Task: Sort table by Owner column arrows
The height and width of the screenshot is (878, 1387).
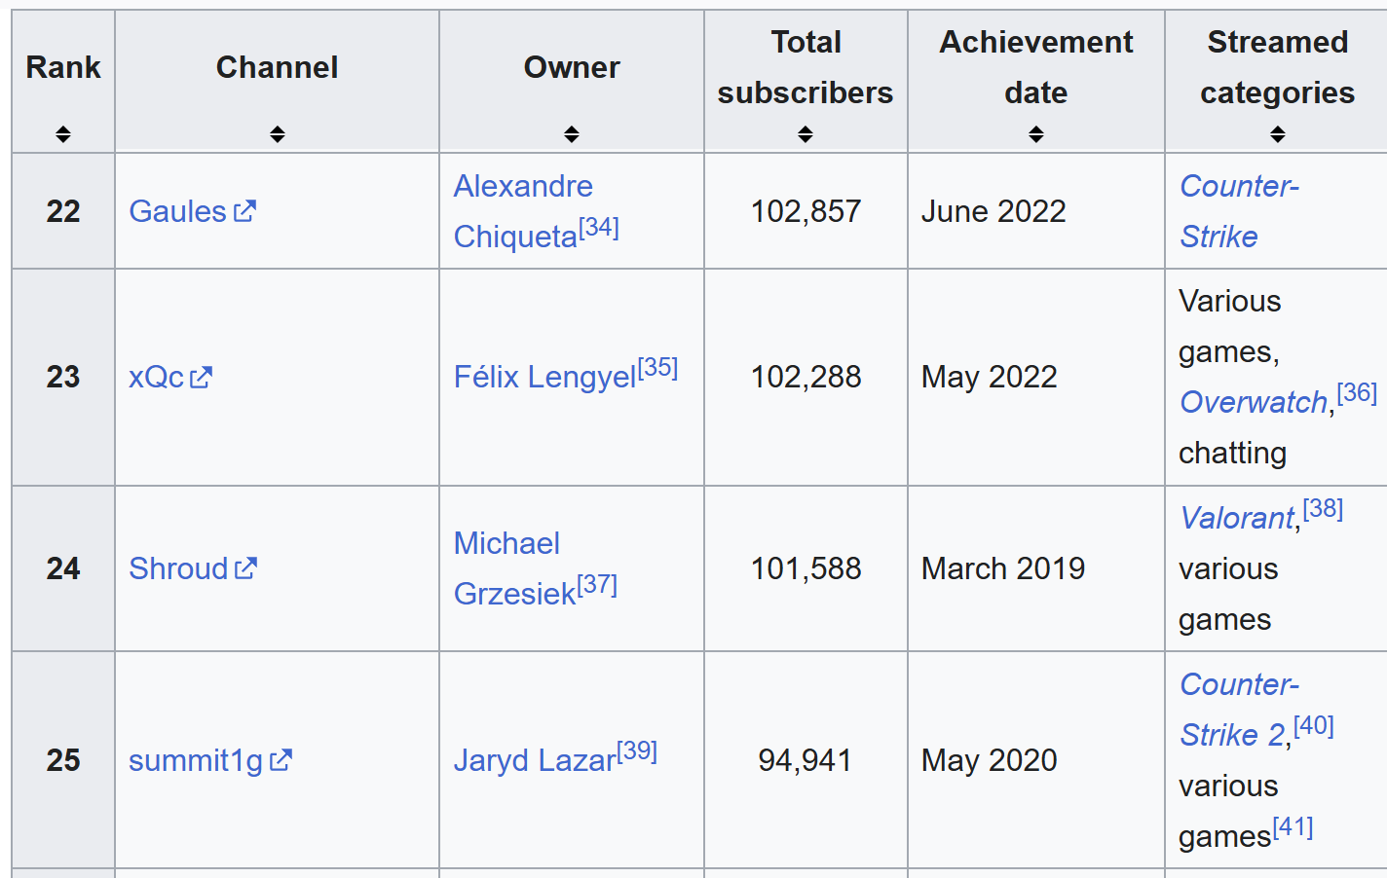Action: tap(572, 134)
